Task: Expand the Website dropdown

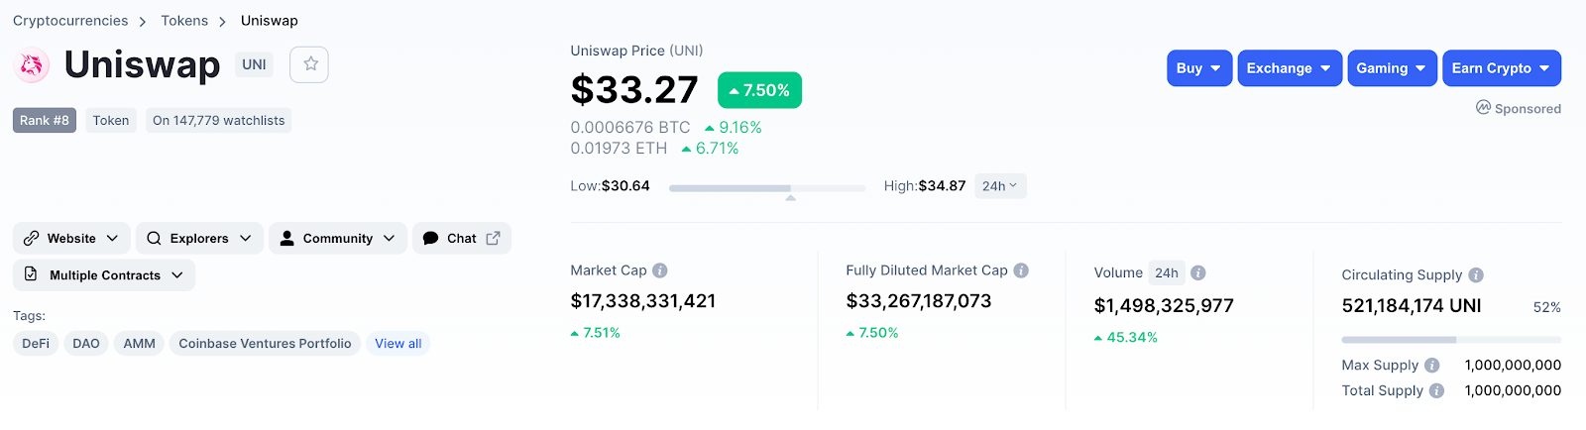Action: pyautogui.click(x=71, y=238)
